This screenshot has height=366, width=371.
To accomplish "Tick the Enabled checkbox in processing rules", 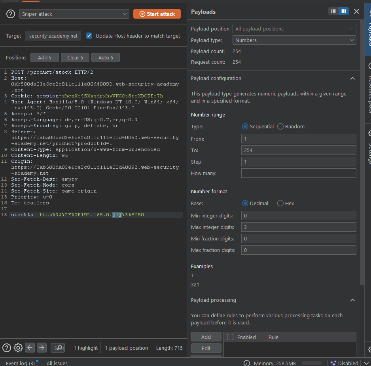I will 230,337.
